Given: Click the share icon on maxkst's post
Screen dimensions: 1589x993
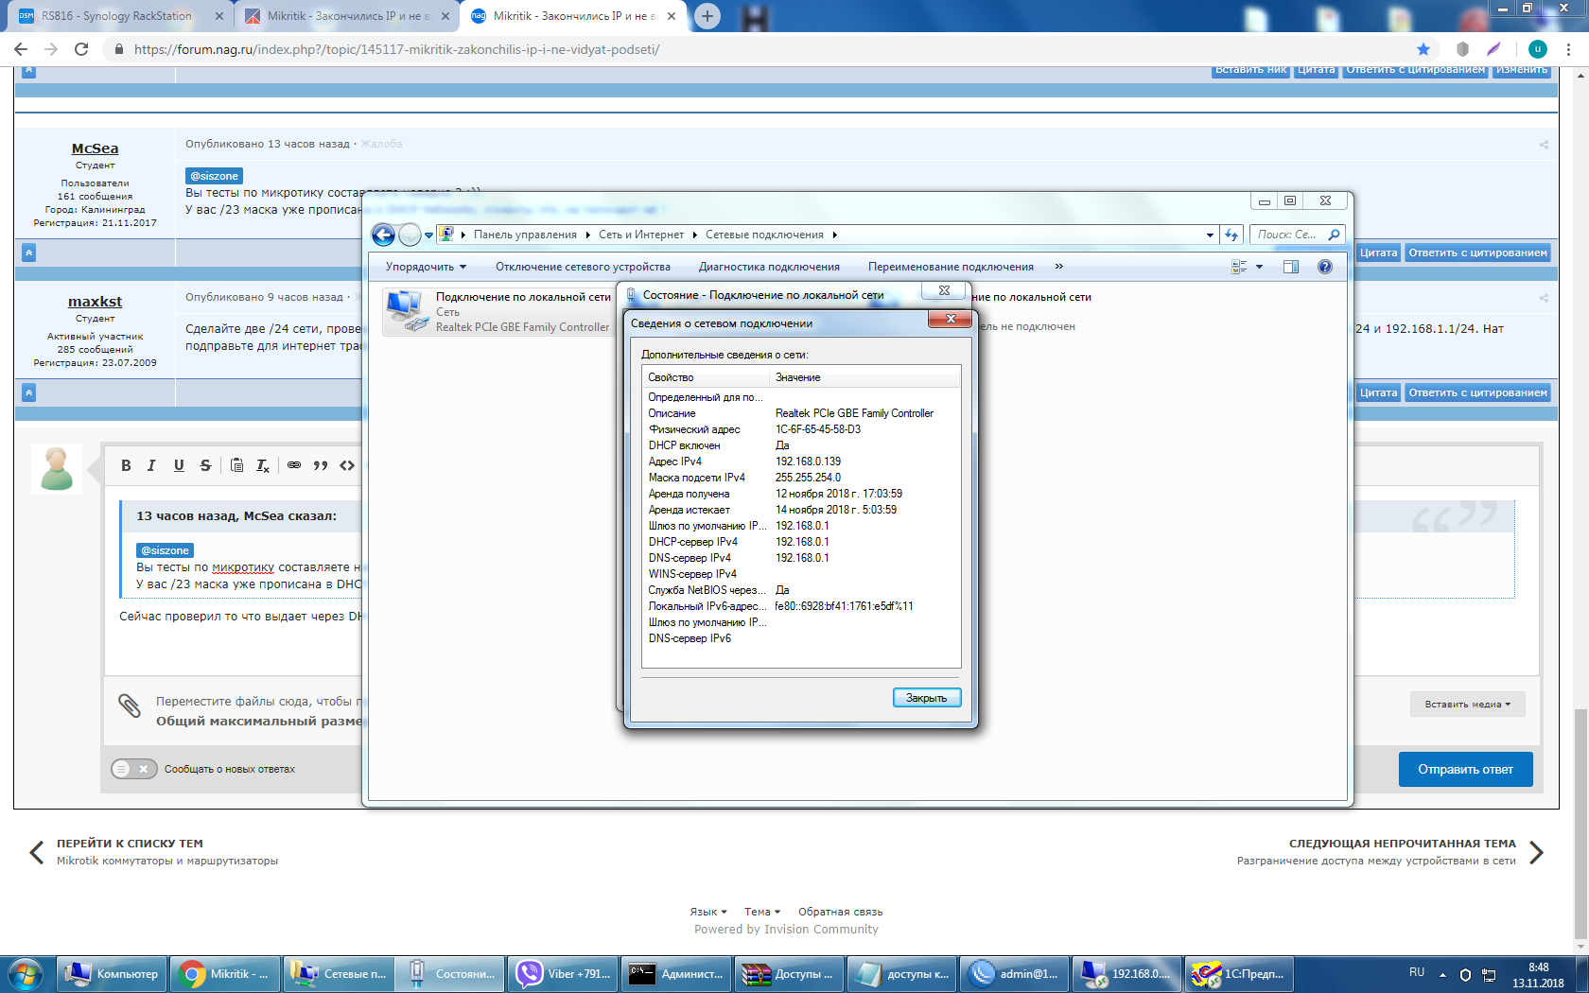Looking at the screenshot, I should (1544, 298).
